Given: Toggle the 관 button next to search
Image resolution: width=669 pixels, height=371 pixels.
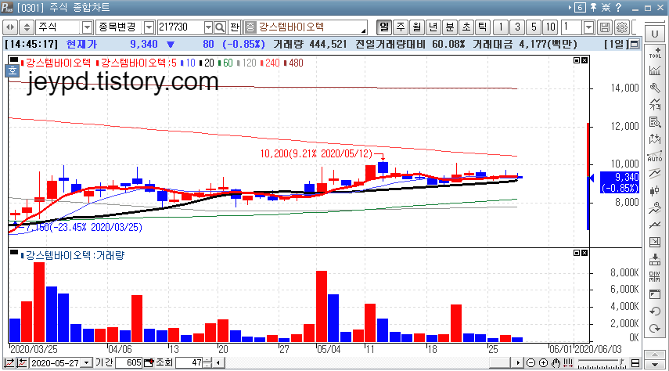Looking at the screenshot, I should [x=235, y=27].
